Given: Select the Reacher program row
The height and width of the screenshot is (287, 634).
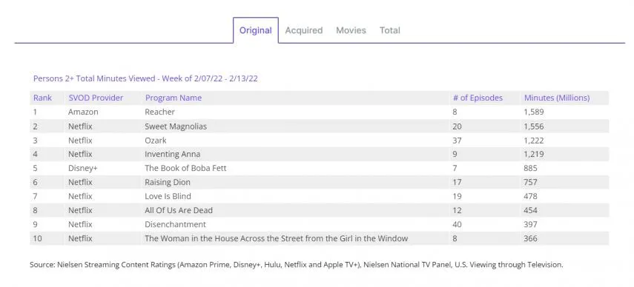Looking at the screenshot, I should point(320,112).
